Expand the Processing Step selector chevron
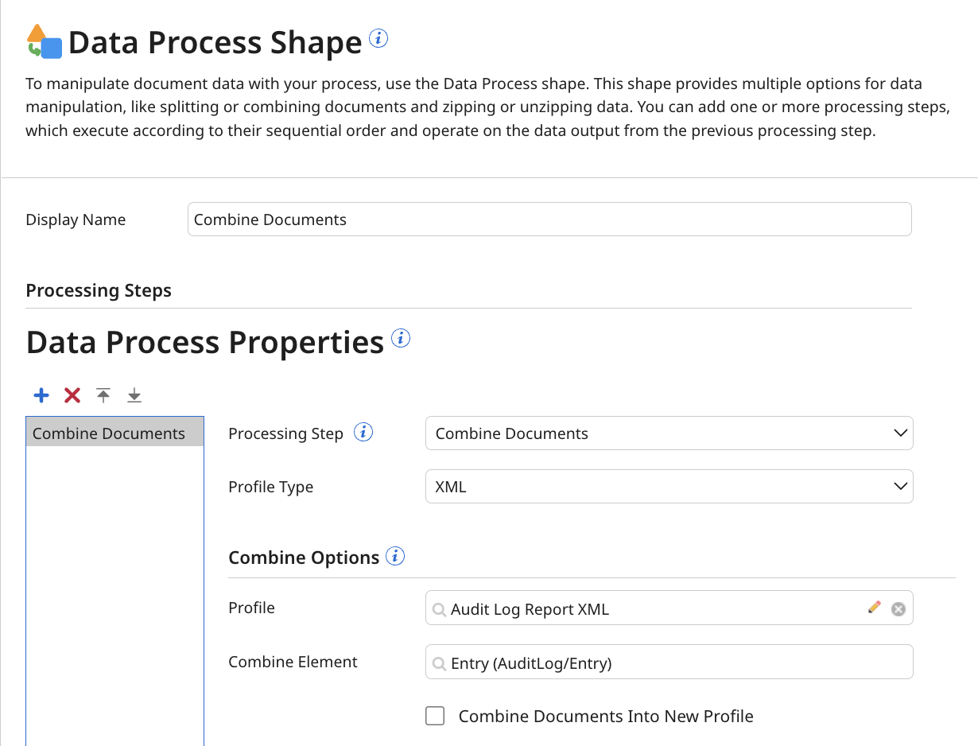 pyautogui.click(x=900, y=433)
